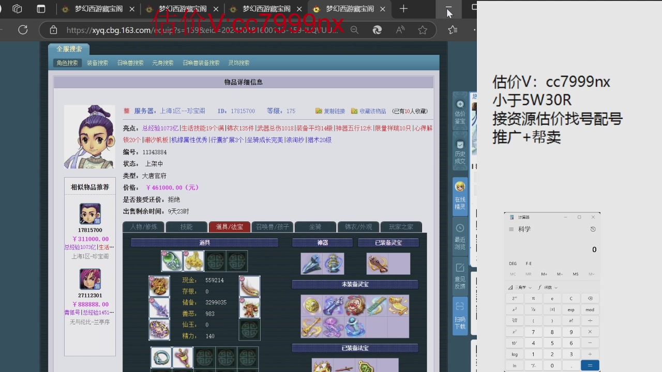Zoom out using magnifier icon in address bar
This screenshot has width=662, height=372.
click(x=354, y=30)
